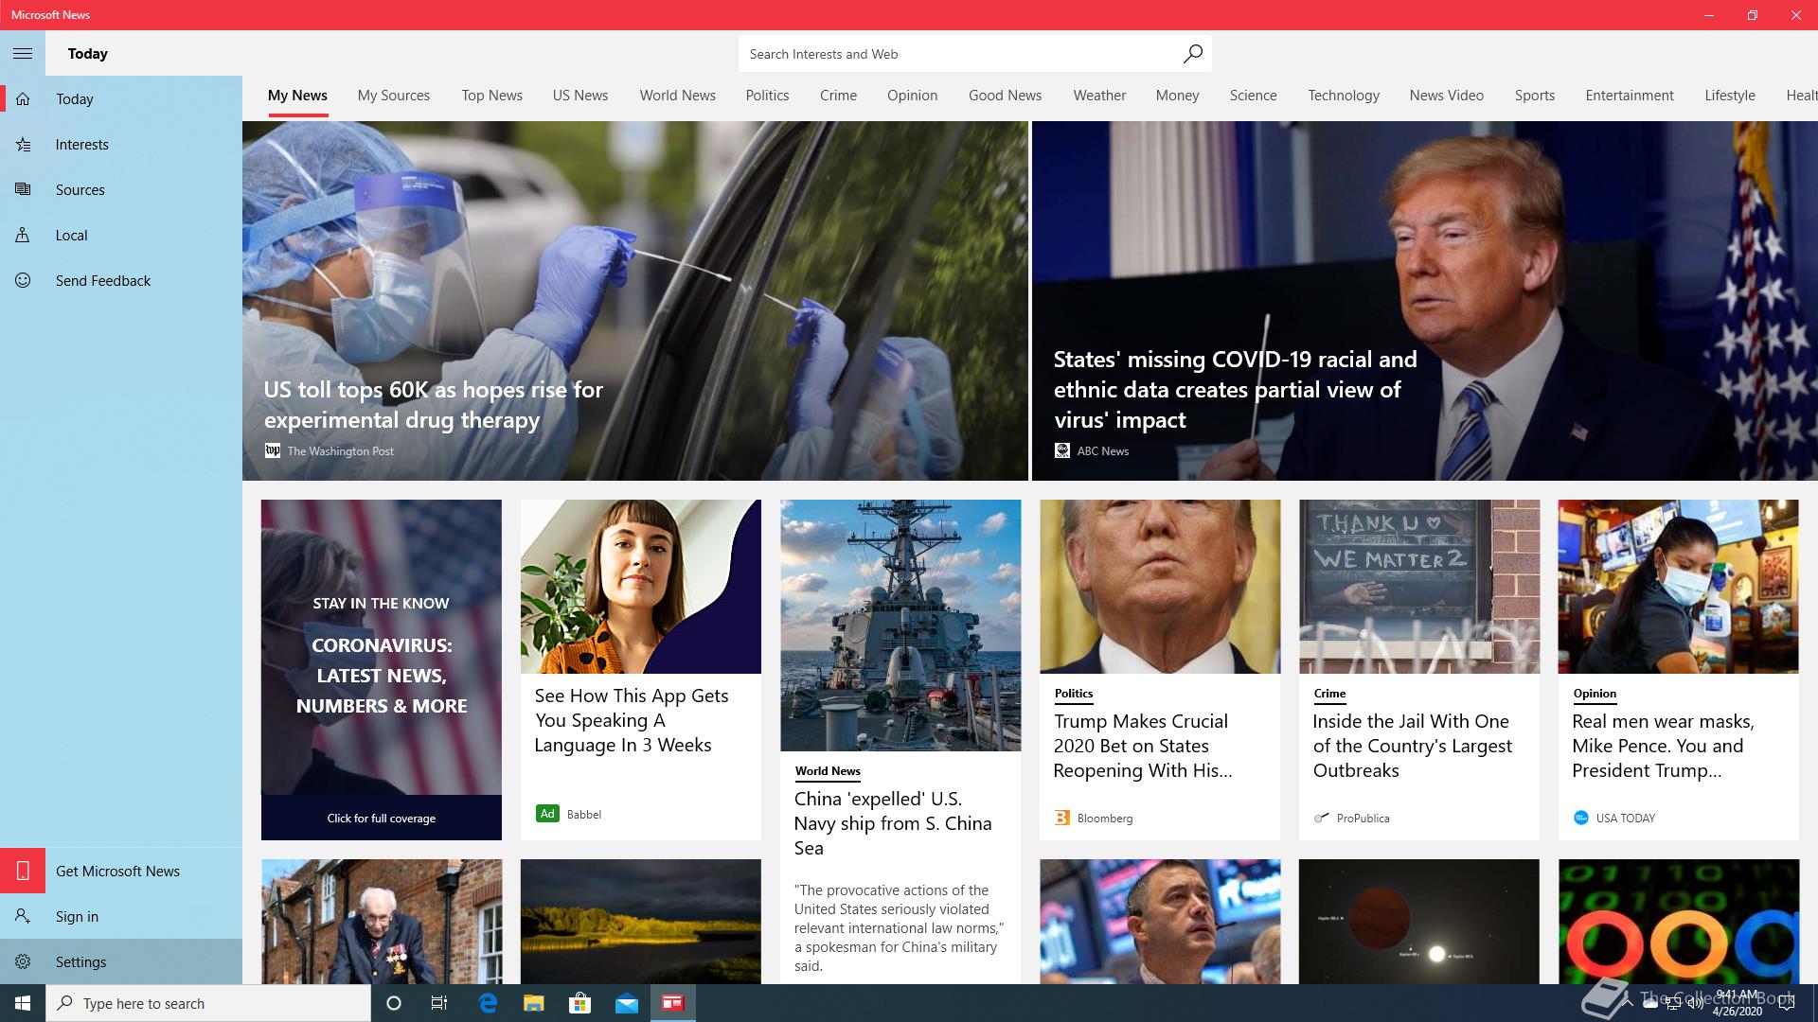Open Task View on the taskbar
Image resolution: width=1818 pixels, height=1022 pixels.
439,1003
